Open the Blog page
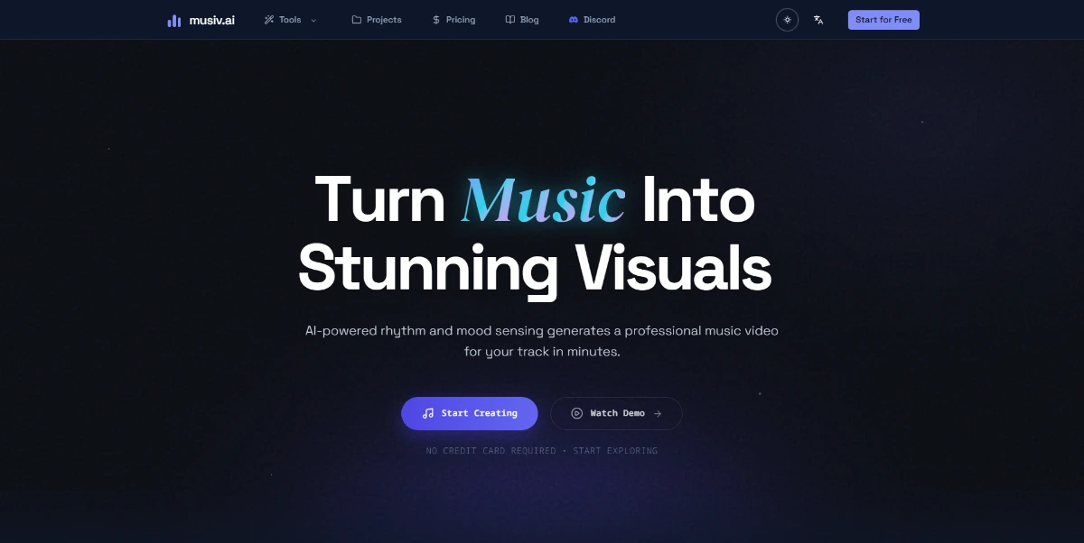The image size is (1084, 543). point(522,20)
